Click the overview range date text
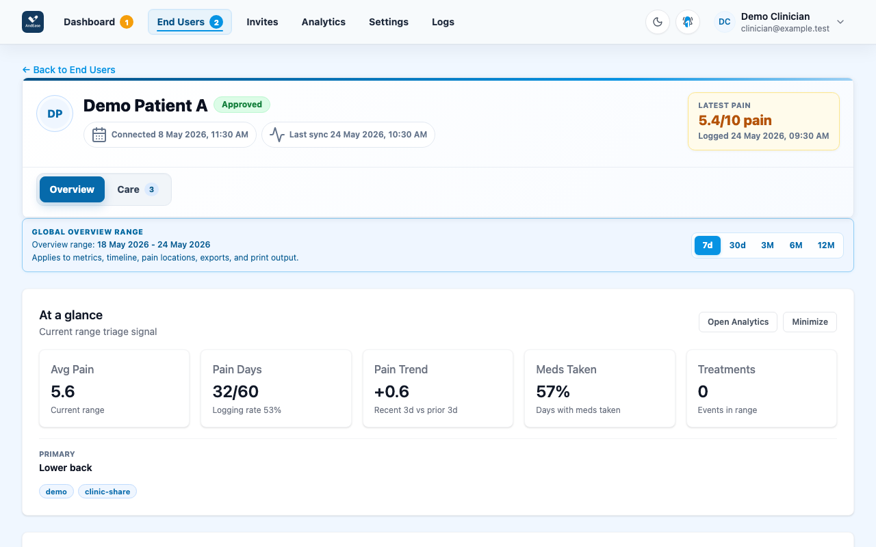Viewport: 876px width, 547px height. tap(153, 244)
